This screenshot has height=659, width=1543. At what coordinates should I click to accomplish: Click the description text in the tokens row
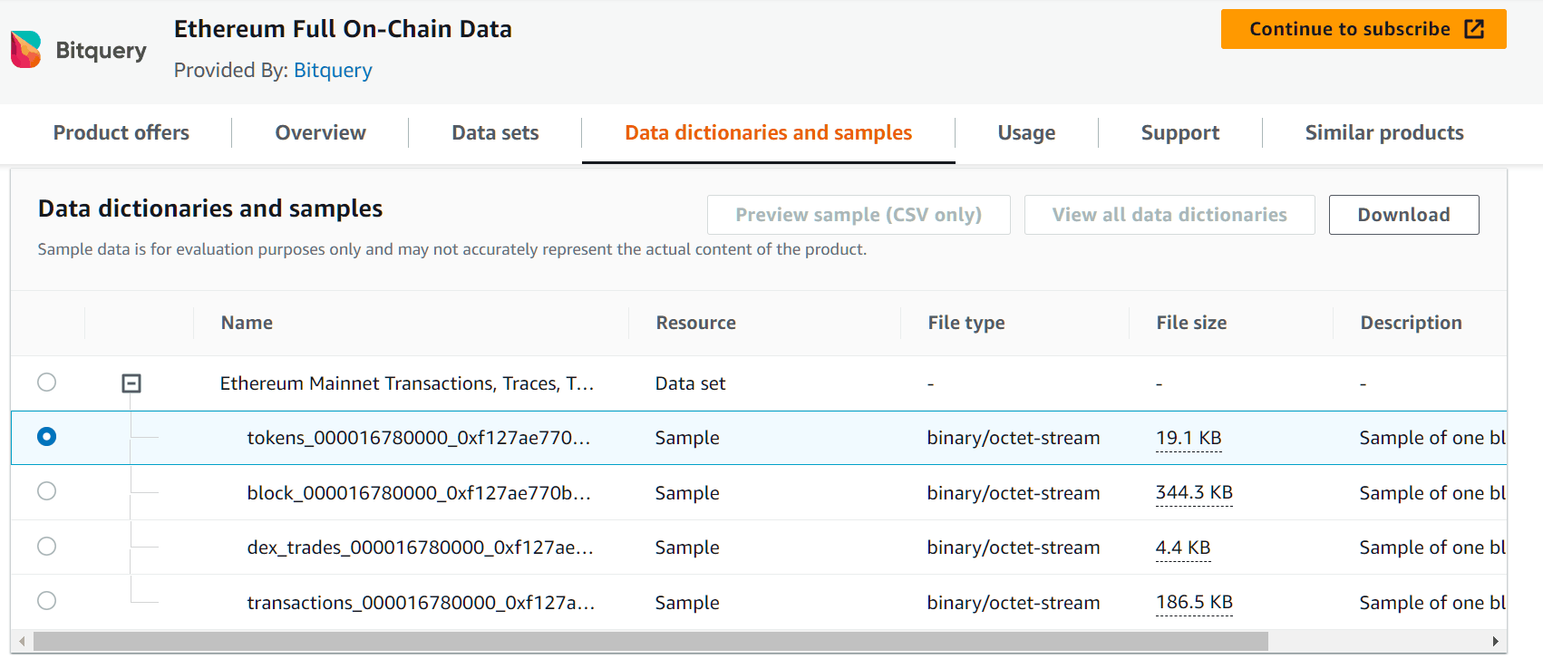click(1432, 438)
